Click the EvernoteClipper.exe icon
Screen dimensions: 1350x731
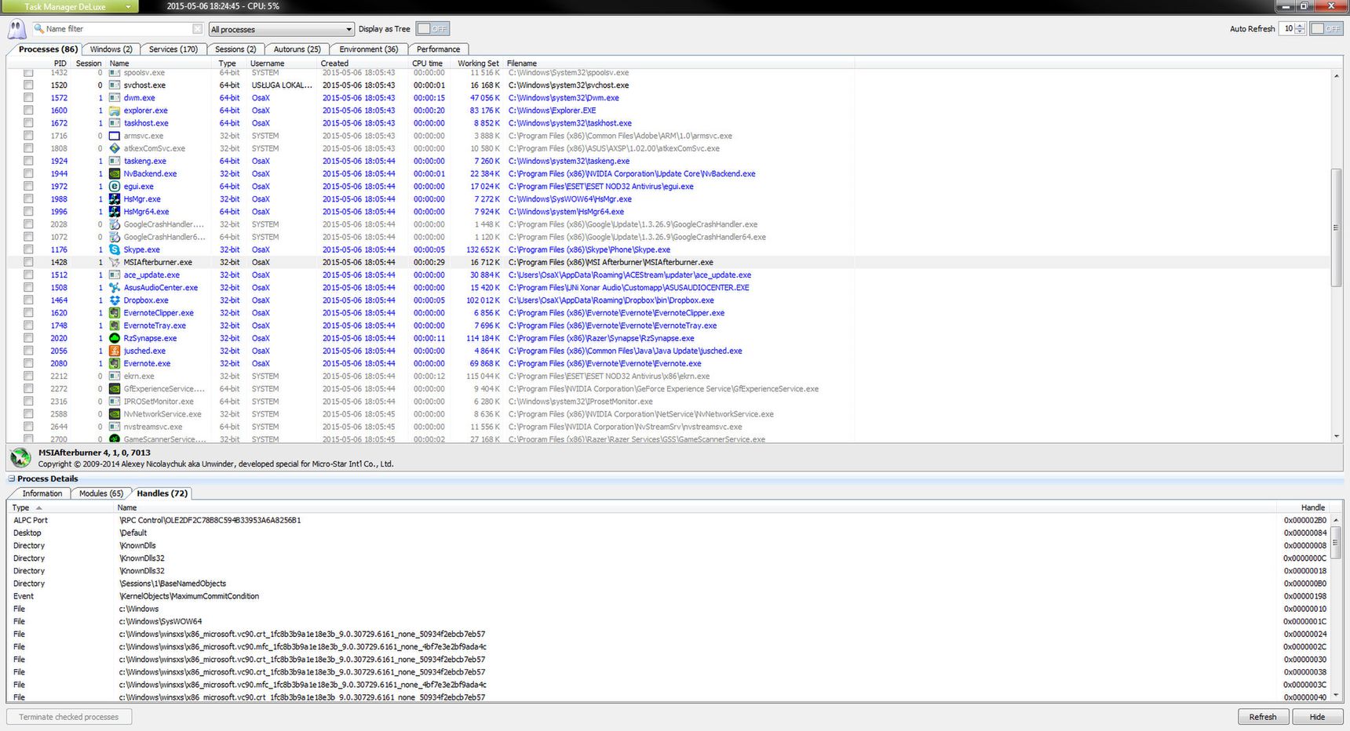coord(115,313)
